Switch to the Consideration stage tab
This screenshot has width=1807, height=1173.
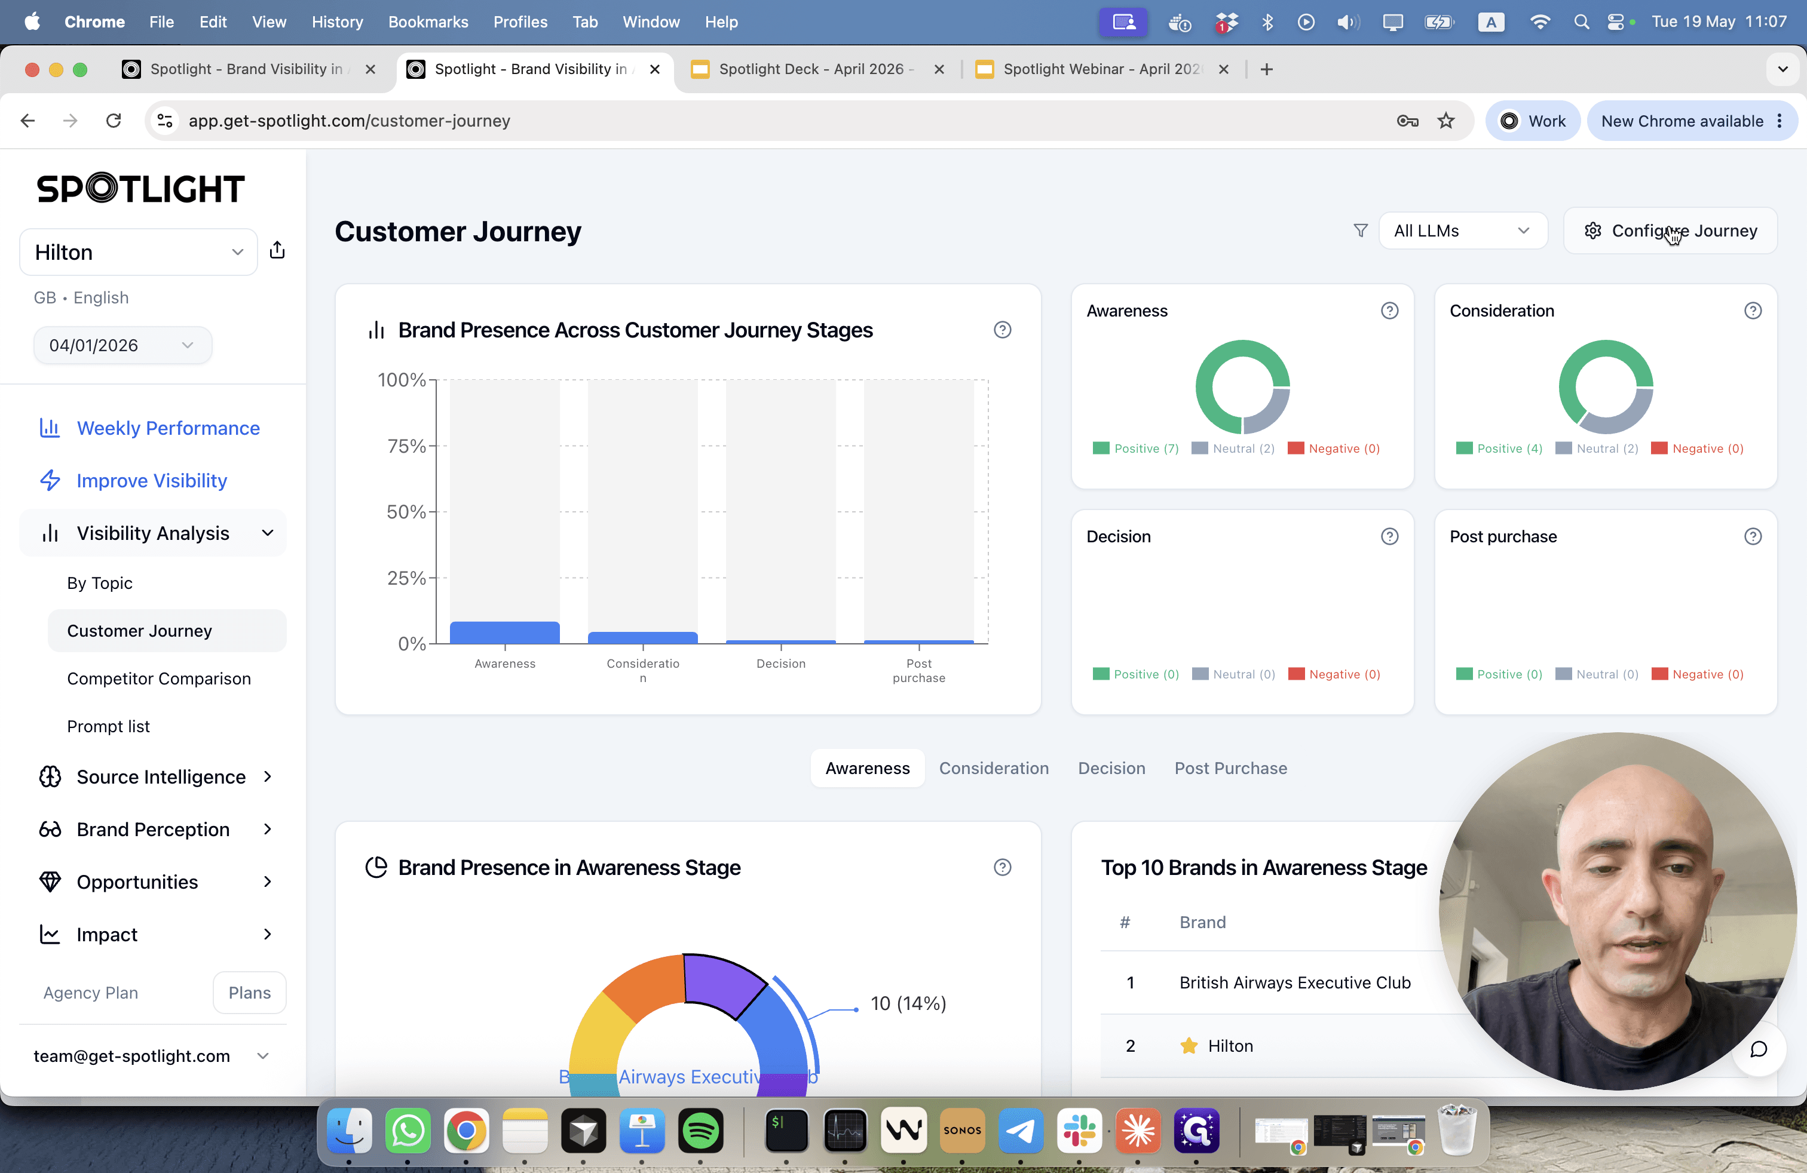pyautogui.click(x=994, y=768)
